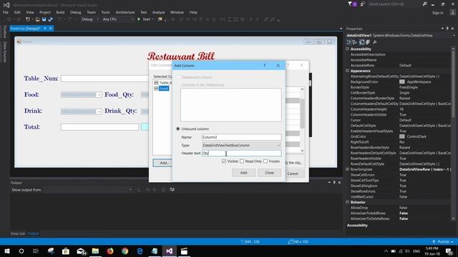Open the Mail app from taskbar

point(81,251)
